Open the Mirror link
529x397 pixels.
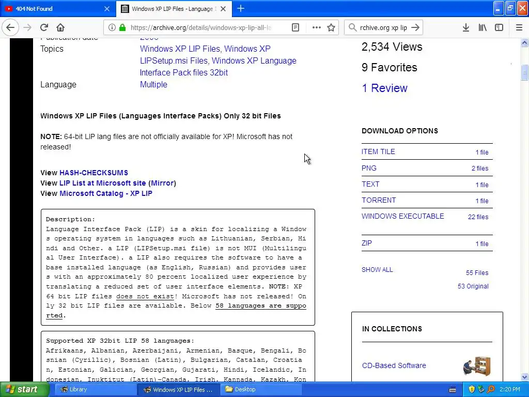click(162, 183)
